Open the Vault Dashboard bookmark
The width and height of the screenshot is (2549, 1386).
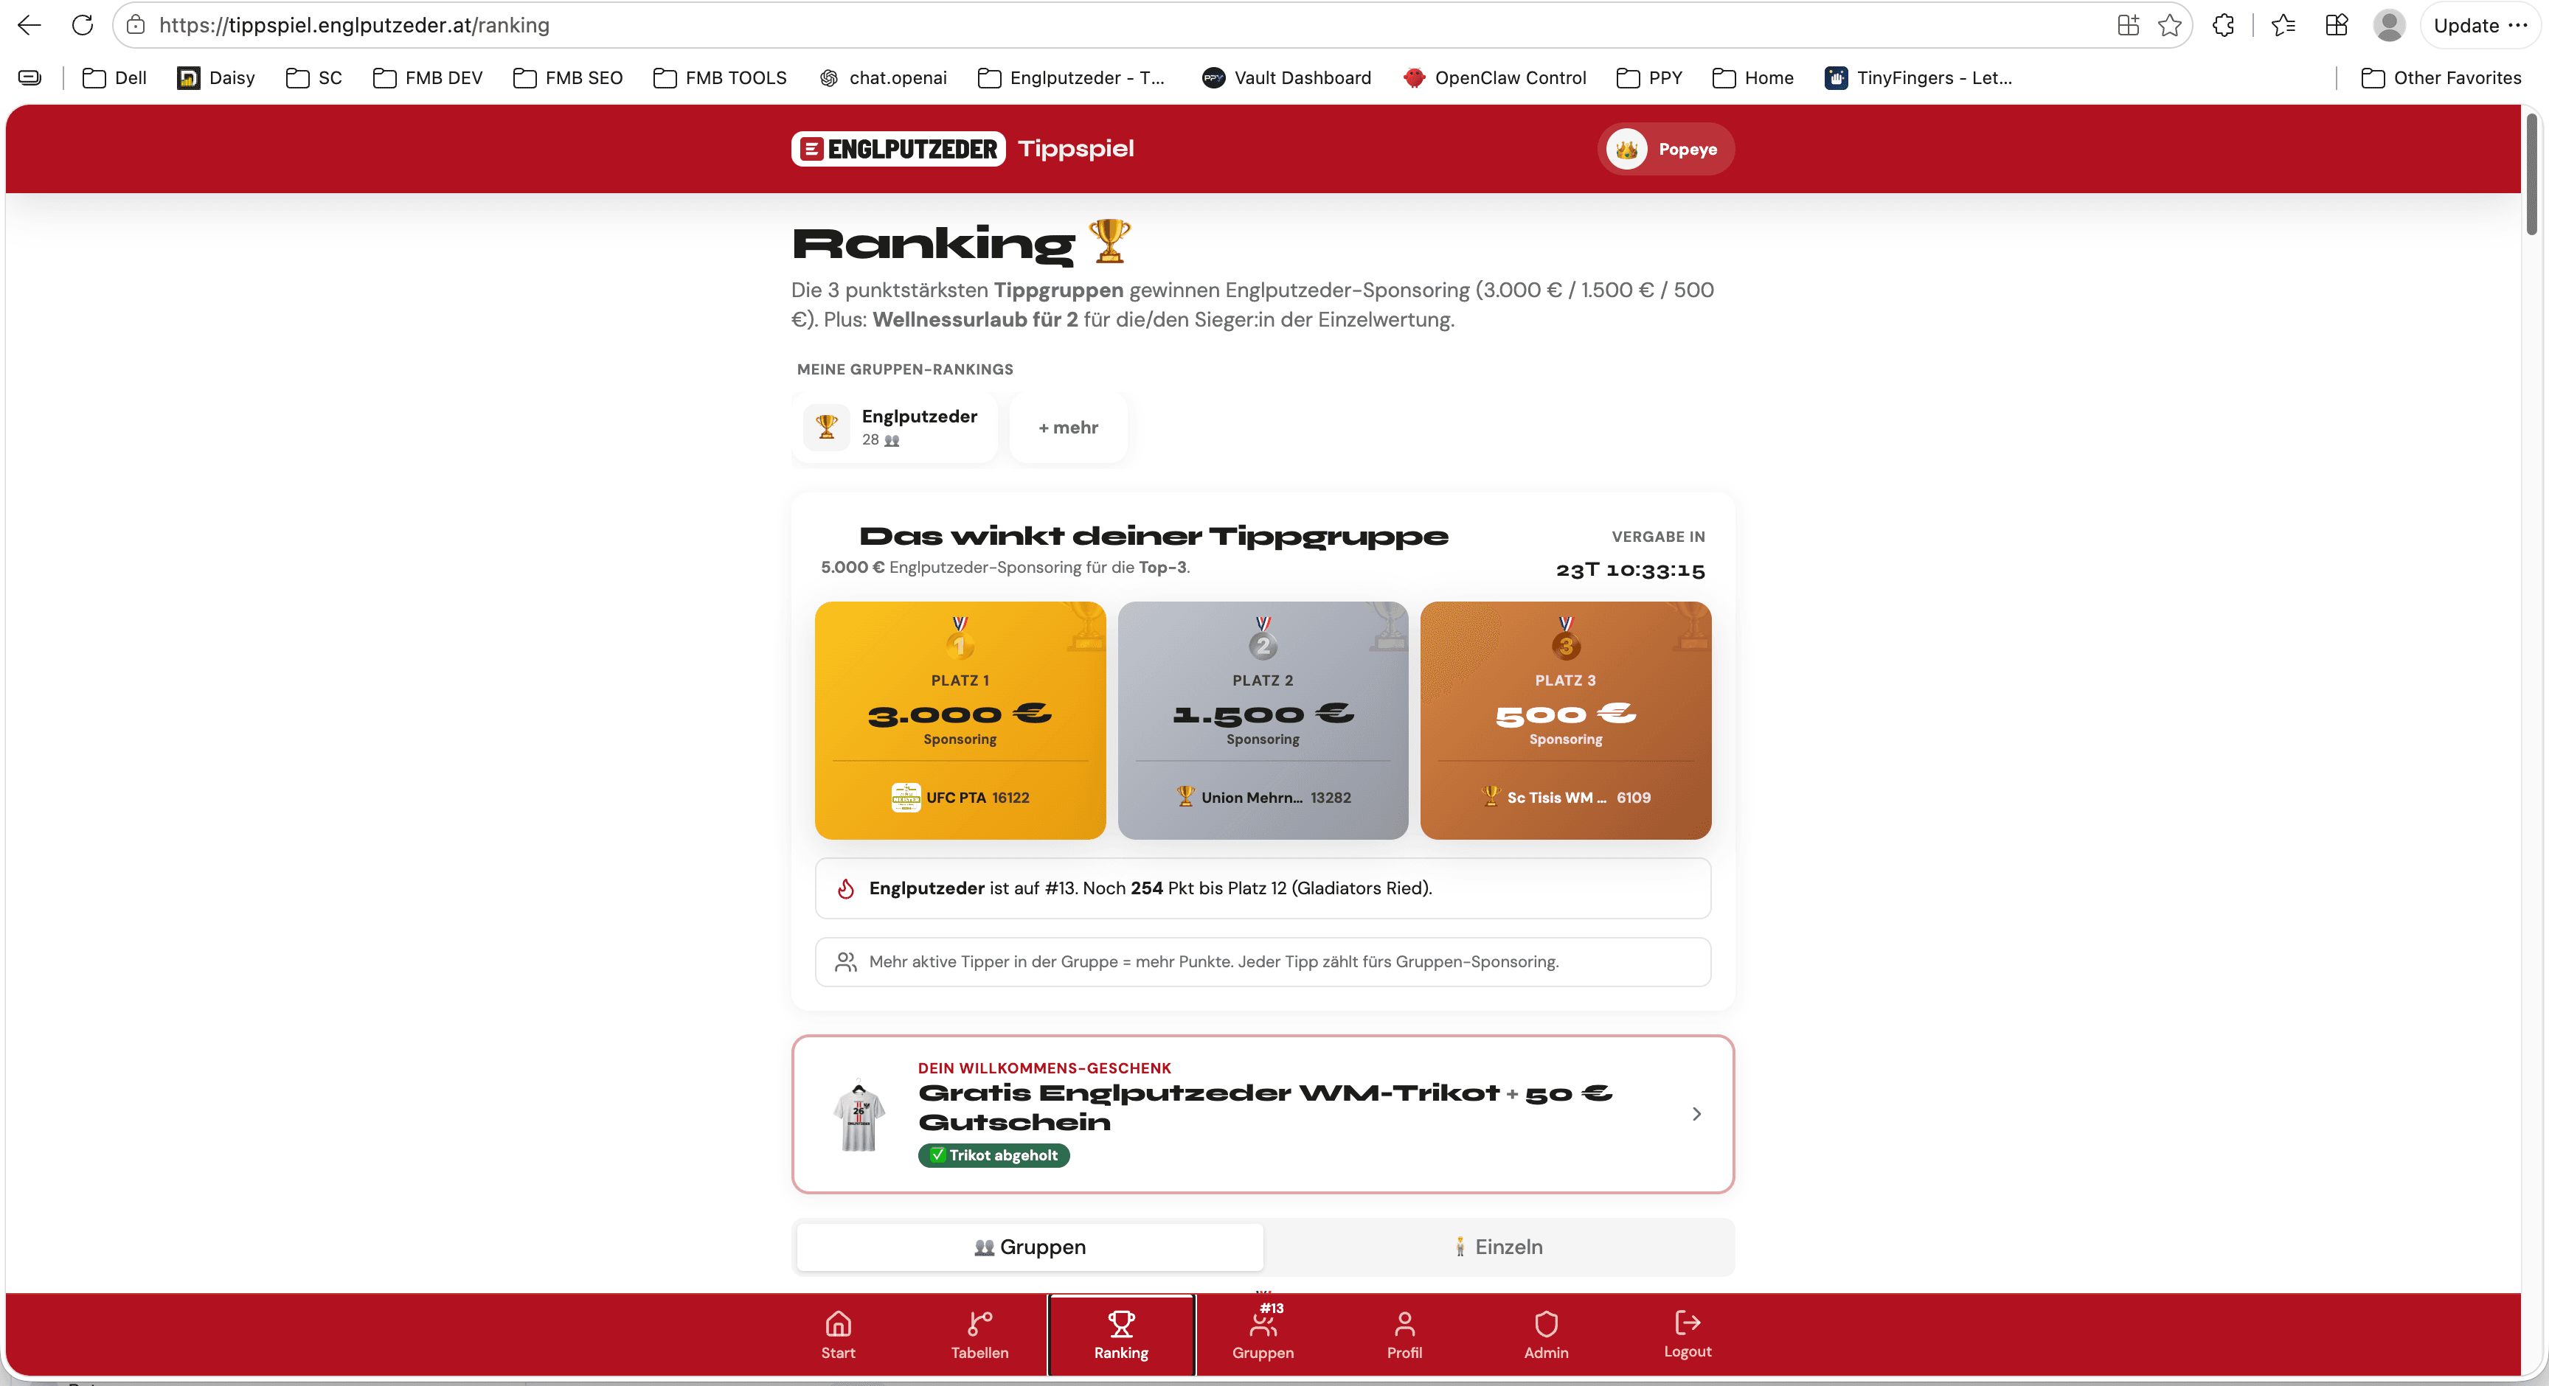click(x=1286, y=78)
